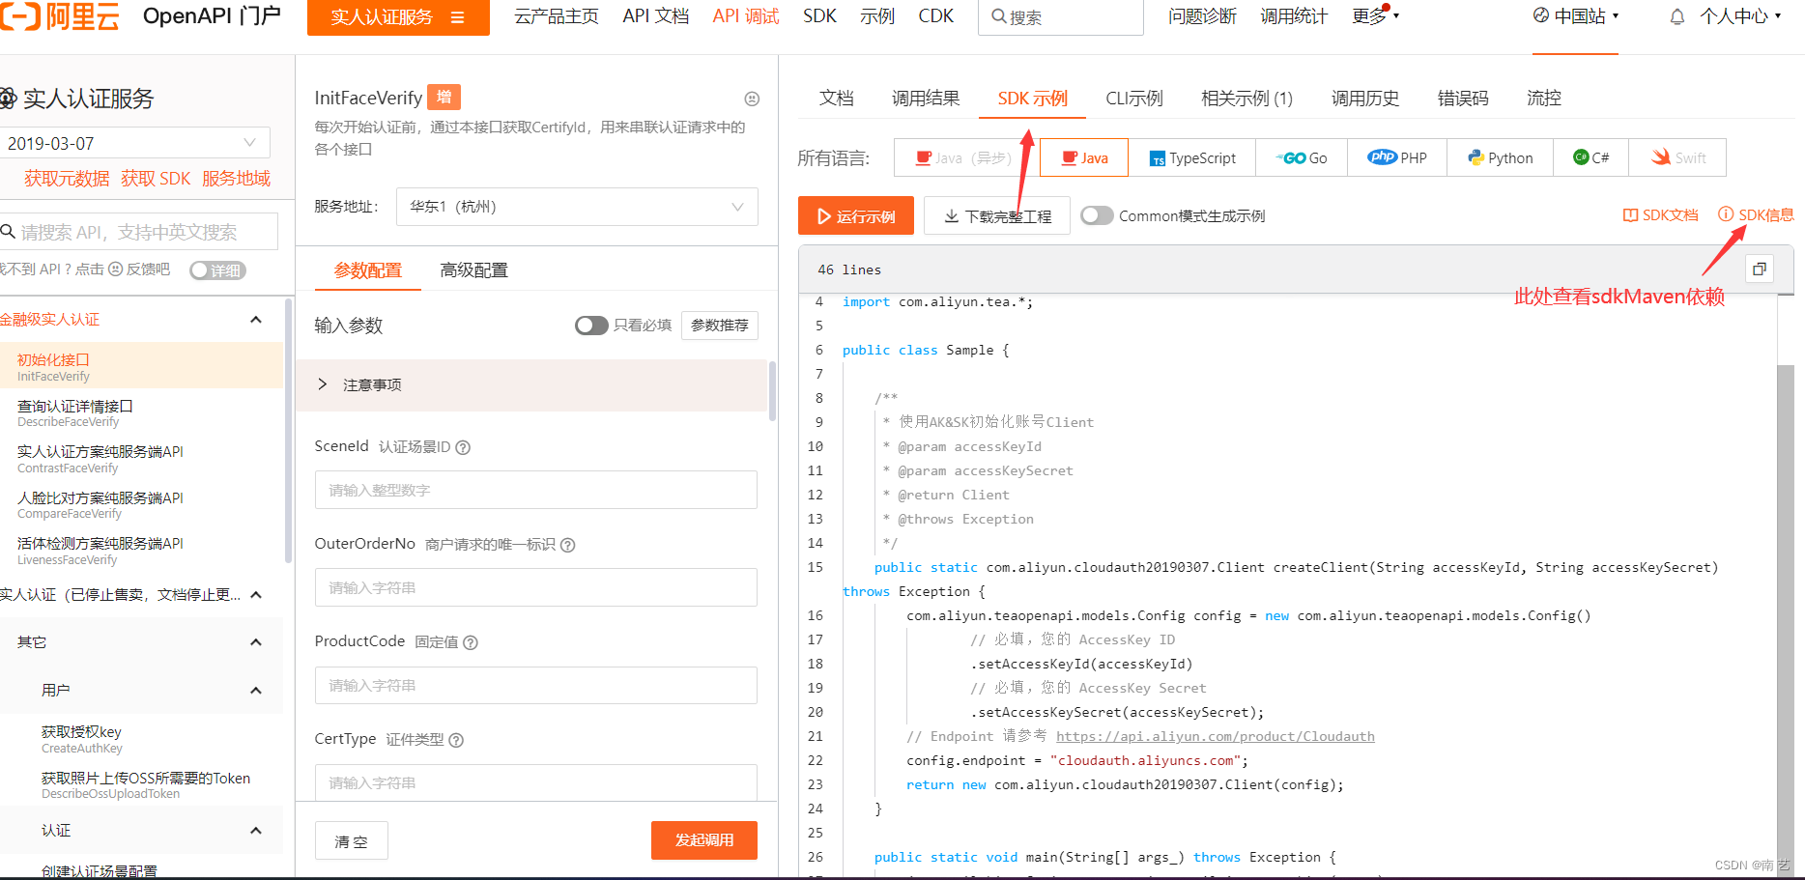Click the help icon next to ProductCode
This screenshot has width=1805, height=880.
[471, 642]
